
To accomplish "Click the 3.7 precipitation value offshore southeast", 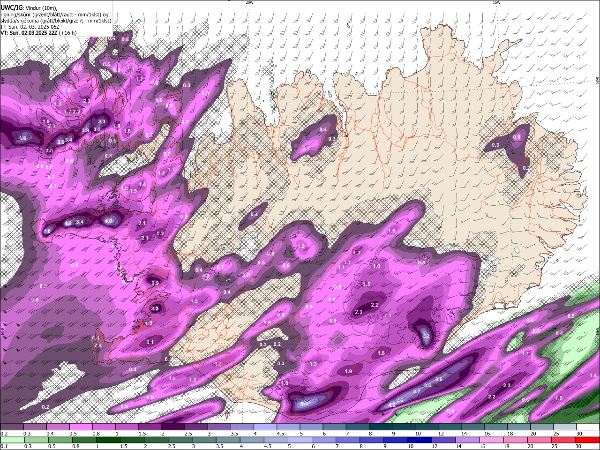I will (x=417, y=391).
